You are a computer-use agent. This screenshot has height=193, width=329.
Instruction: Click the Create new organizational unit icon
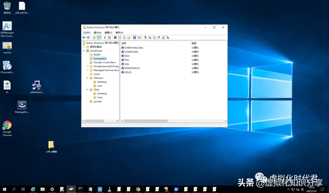point(154,37)
